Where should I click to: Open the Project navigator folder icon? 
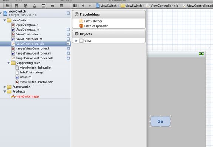click(7, 6)
